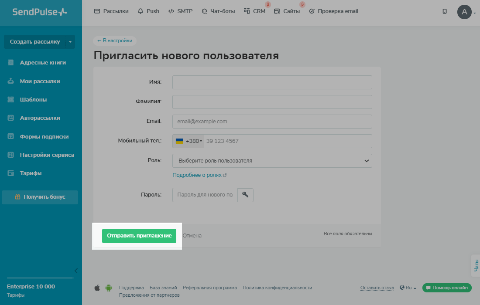Viewport: 480px width, 305px height.
Task: Open Шаблоны in sidebar
Action: coord(33,100)
